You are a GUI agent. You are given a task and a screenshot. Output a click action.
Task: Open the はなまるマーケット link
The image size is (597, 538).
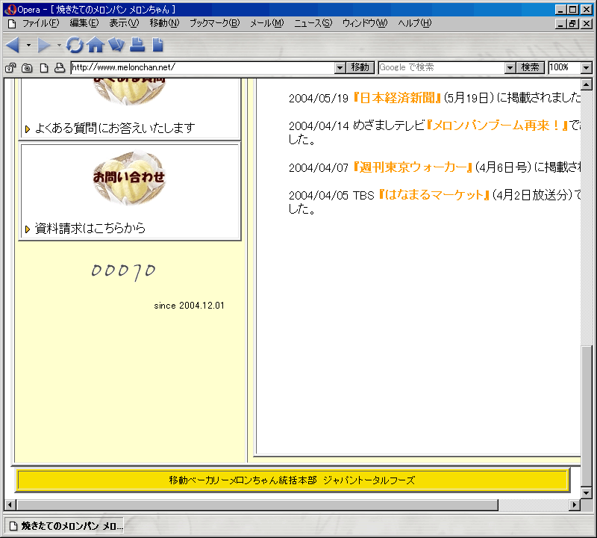click(434, 195)
